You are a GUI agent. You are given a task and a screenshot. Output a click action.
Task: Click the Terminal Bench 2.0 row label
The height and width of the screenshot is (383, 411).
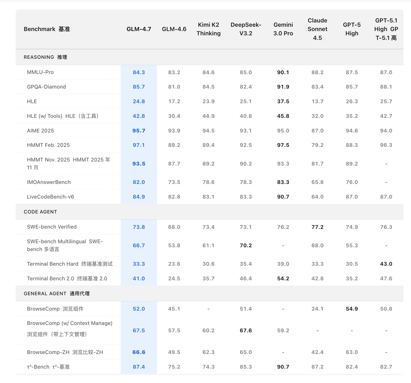point(67,279)
